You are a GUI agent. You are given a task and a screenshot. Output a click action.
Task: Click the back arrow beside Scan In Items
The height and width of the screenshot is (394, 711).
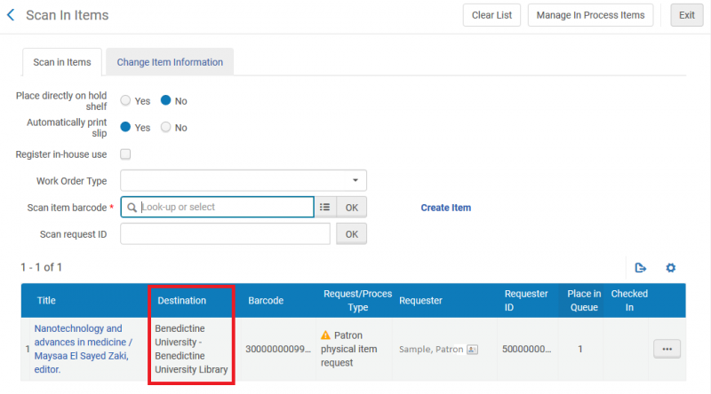click(x=11, y=15)
